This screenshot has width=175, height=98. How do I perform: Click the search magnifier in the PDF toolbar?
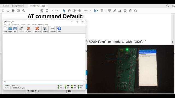(x=24, y=11)
